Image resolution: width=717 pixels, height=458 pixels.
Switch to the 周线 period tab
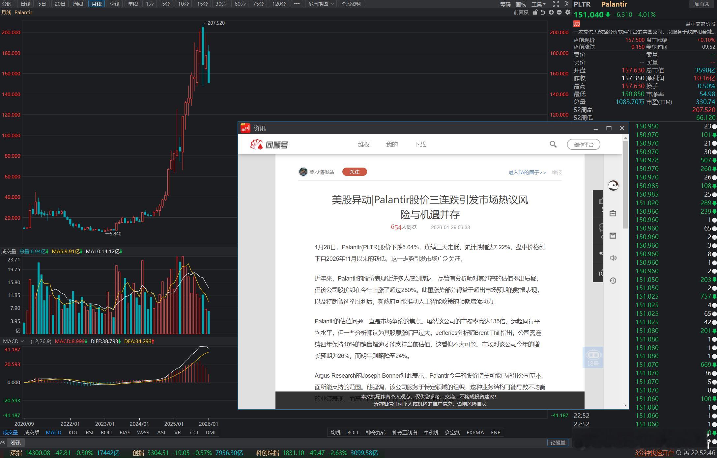coord(78,4)
